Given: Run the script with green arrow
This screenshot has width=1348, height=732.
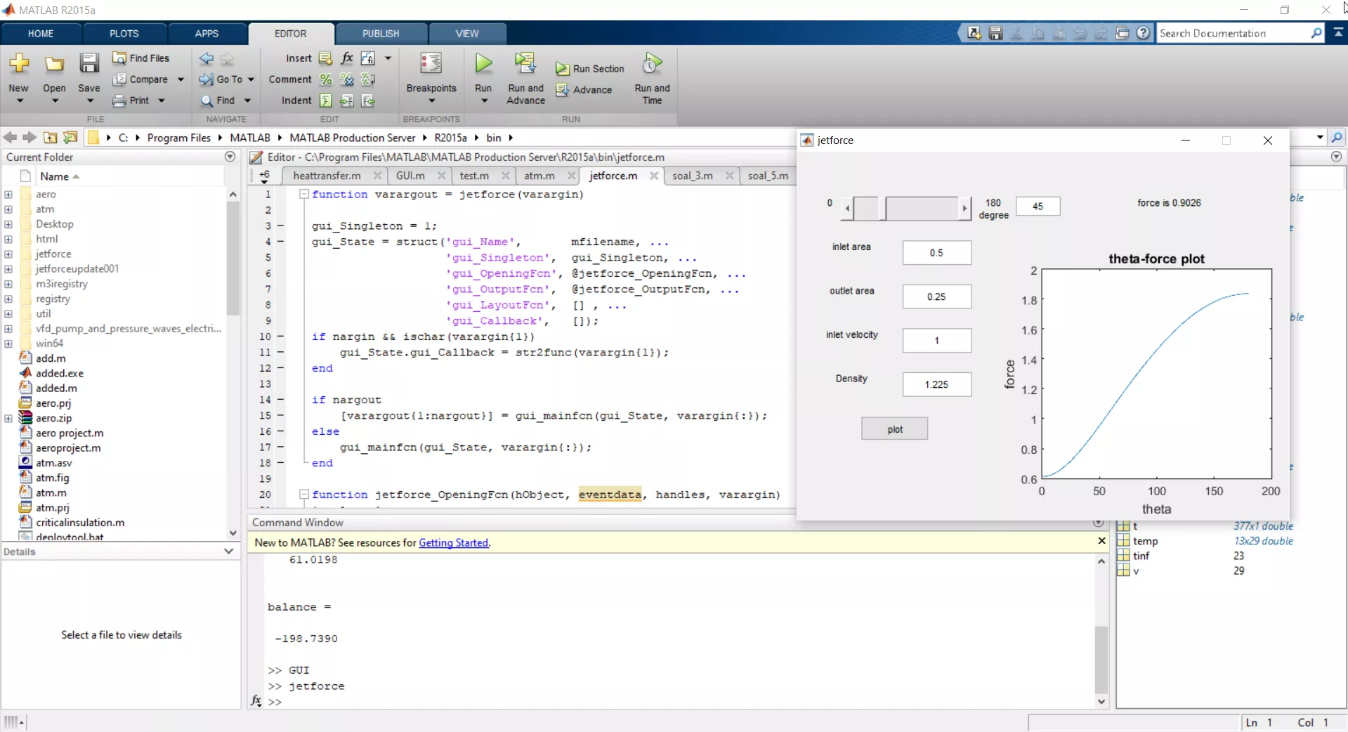Looking at the screenshot, I should click(483, 63).
